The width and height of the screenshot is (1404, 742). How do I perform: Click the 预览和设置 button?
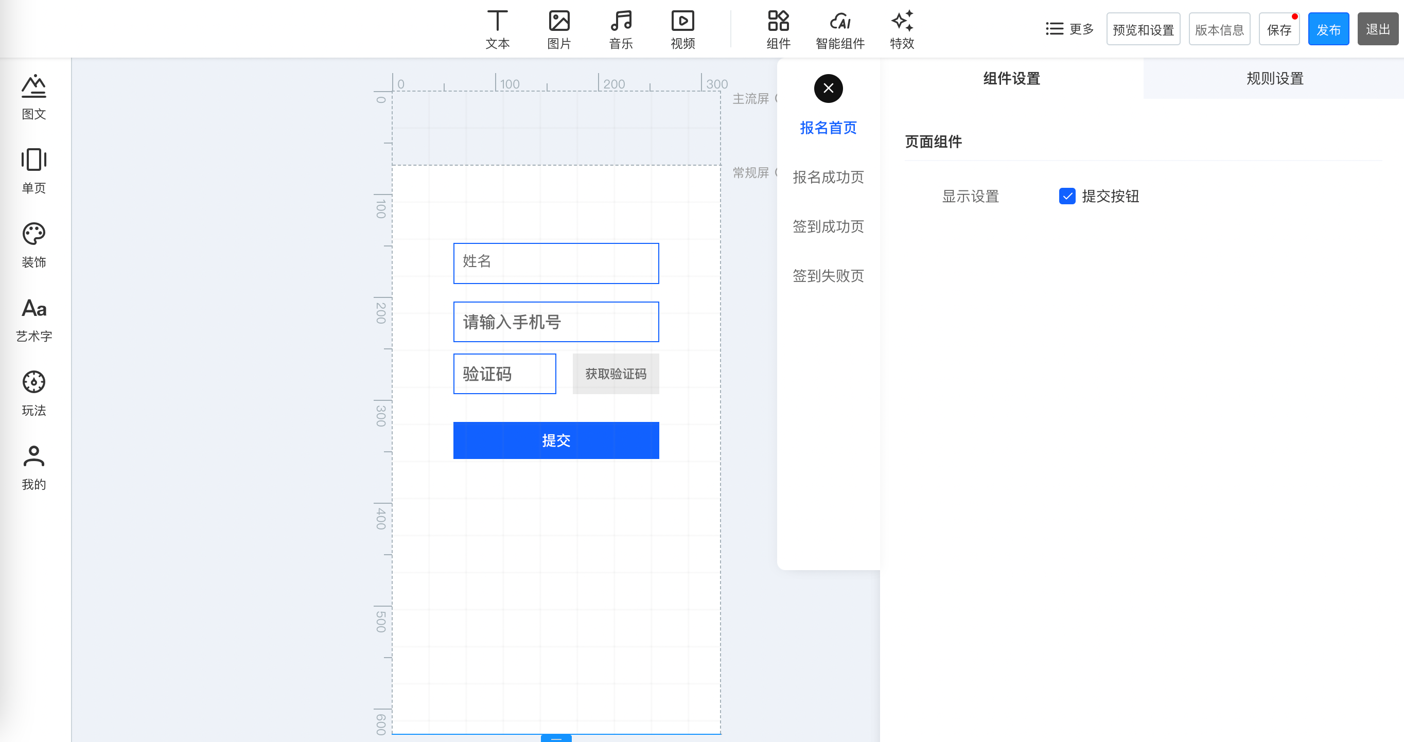click(x=1143, y=29)
